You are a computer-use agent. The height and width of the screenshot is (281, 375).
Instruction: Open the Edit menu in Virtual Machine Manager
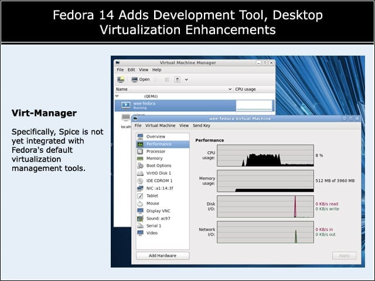pyautogui.click(x=131, y=70)
